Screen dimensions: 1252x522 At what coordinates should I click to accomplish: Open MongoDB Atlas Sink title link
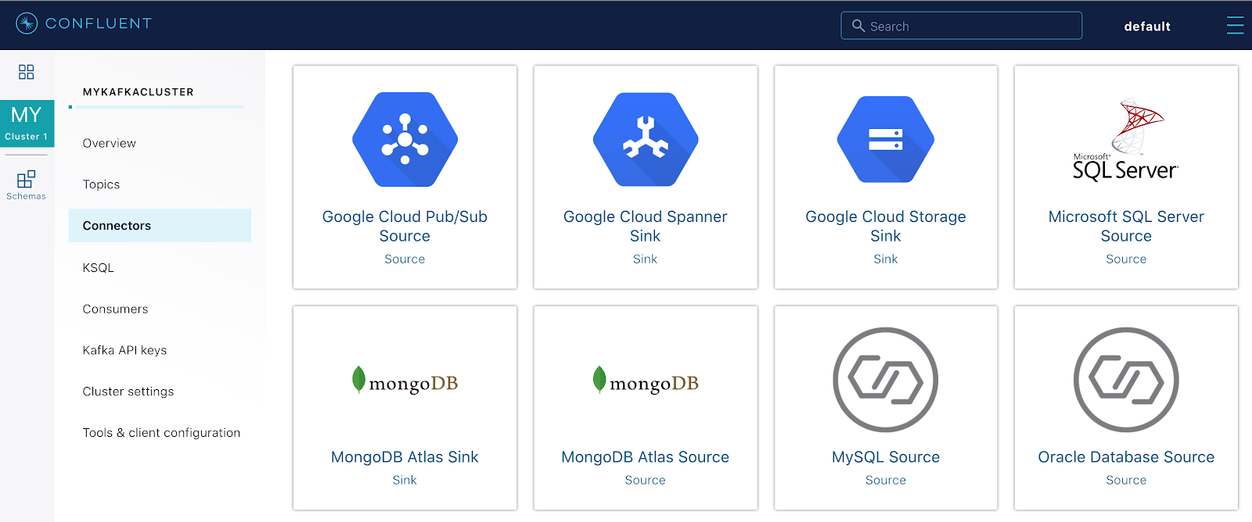pos(405,457)
